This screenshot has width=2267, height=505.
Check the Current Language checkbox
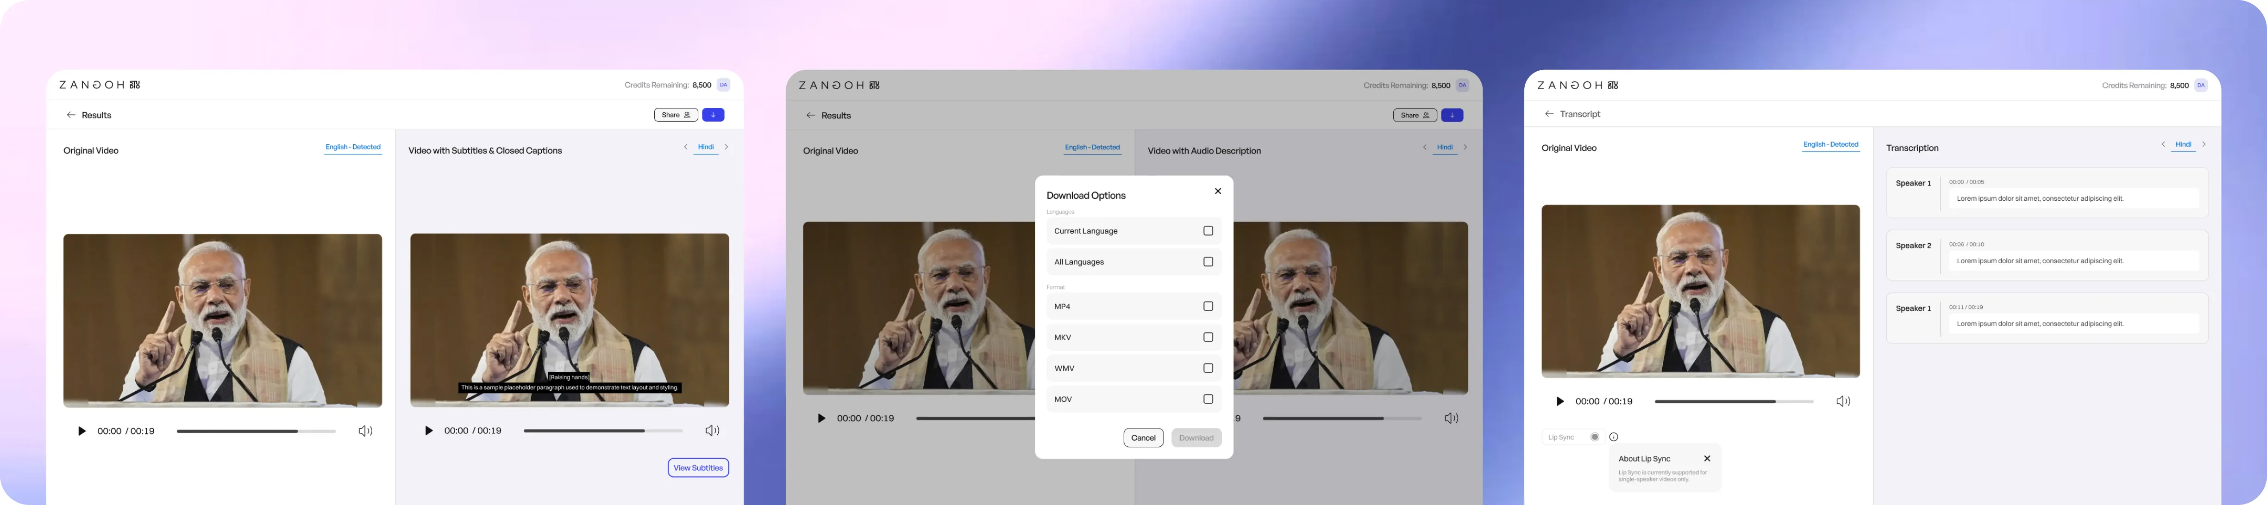pos(1209,231)
